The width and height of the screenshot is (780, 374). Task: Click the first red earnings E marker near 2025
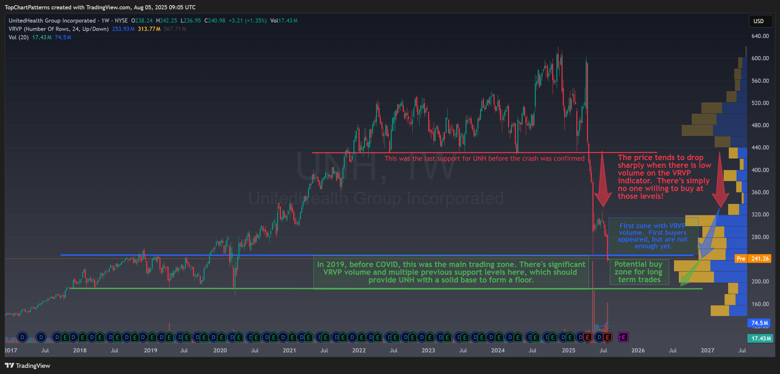tap(587, 337)
